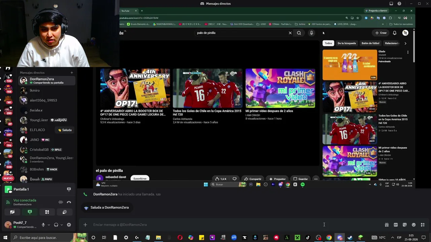Click the YouTube search magnifier button

(x=299, y=33)
